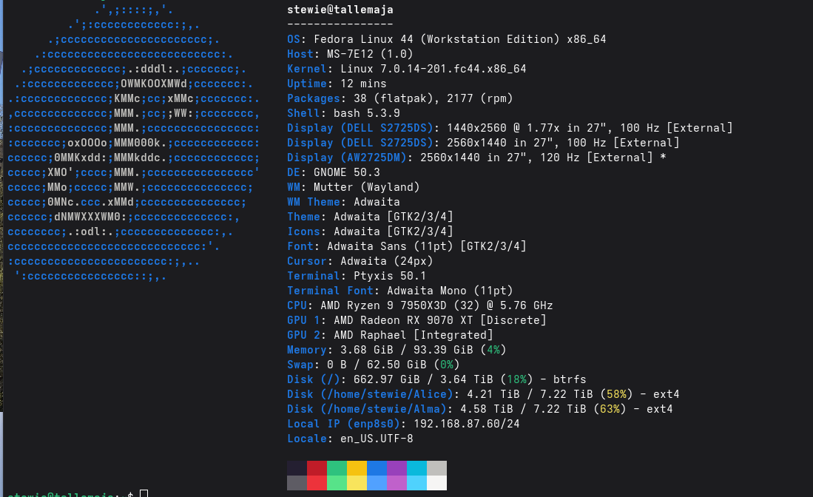This screenshot has width=813, height=497.
Task: Click the golden yellow color swatch
Action: pos(357,468)
